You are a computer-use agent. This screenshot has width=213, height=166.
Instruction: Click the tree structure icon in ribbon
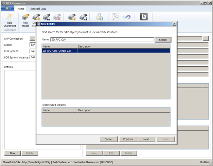click(x=116, y=17)
